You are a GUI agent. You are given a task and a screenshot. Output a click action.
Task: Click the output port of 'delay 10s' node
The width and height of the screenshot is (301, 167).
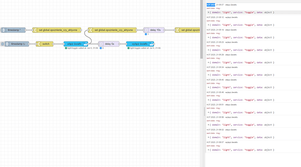click(164, 30)
